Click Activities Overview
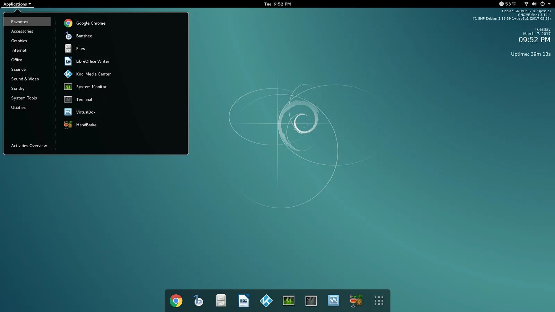The height and width of the screenshot is (312, 555). pyautogui.click(x=29, y=146)
